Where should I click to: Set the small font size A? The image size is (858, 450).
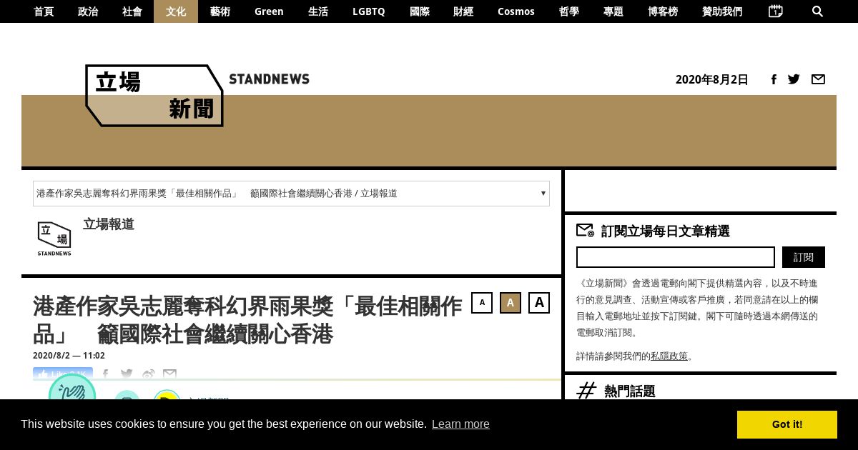click(x=482, y=303)
